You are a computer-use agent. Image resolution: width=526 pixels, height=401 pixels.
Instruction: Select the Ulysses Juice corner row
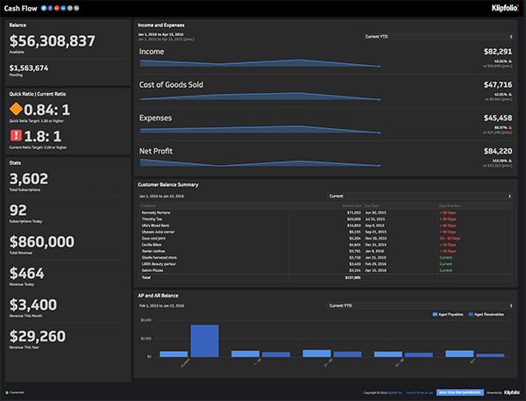pos(325,232)
